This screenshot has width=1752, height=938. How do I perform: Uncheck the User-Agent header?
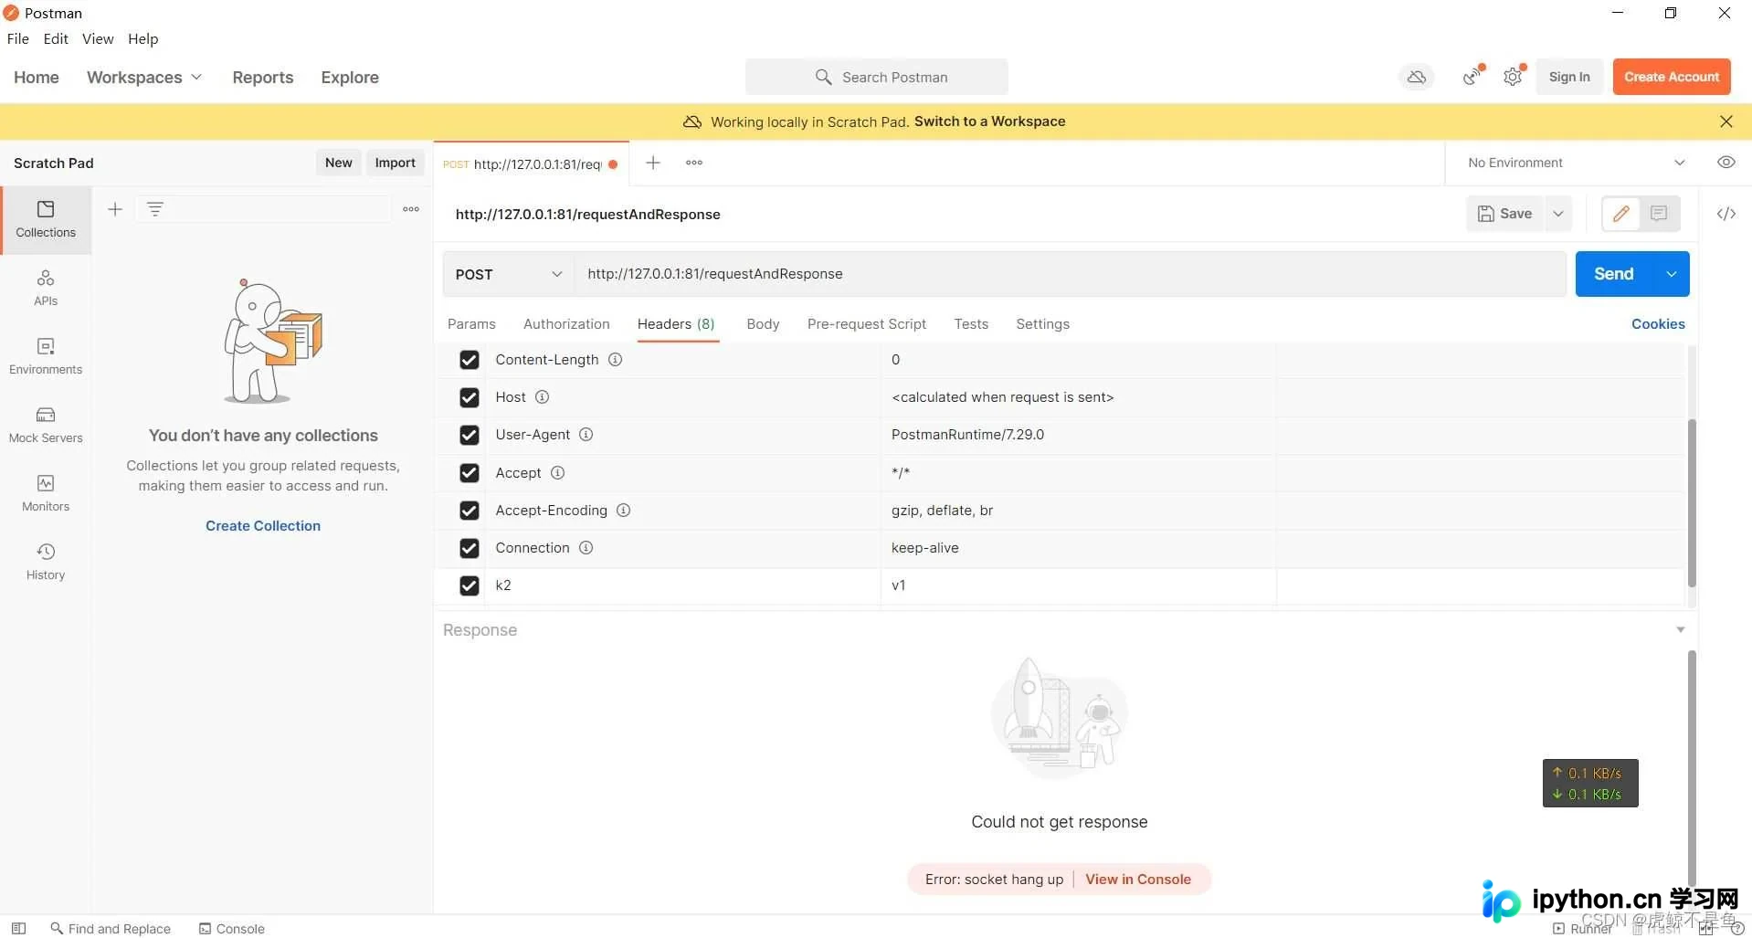(470, 435)
